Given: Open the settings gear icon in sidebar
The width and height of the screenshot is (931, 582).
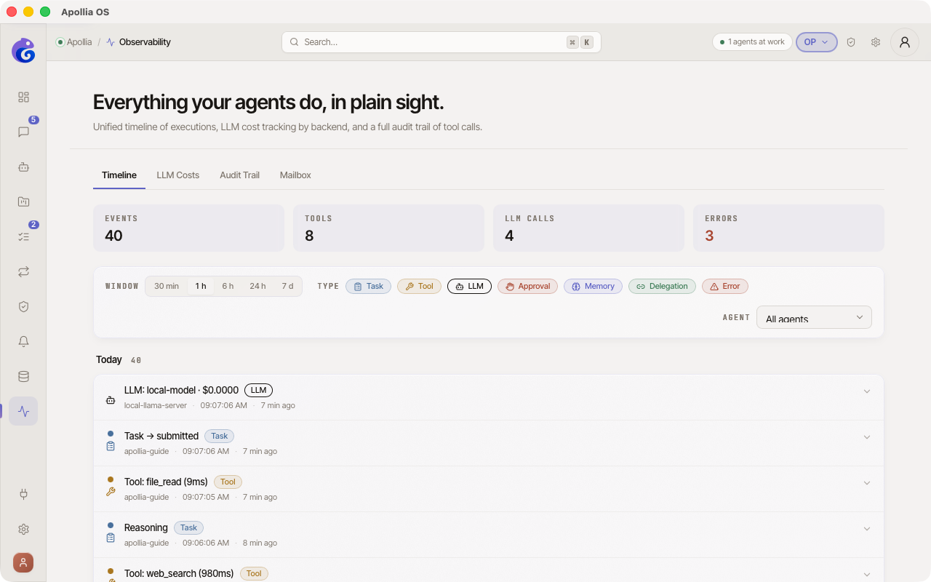Looking at the screenshot, I should pyautogui.click(x=23, y=529).
